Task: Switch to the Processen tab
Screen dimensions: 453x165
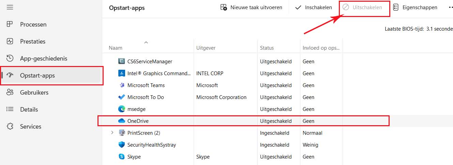Action: pos(33,24)
